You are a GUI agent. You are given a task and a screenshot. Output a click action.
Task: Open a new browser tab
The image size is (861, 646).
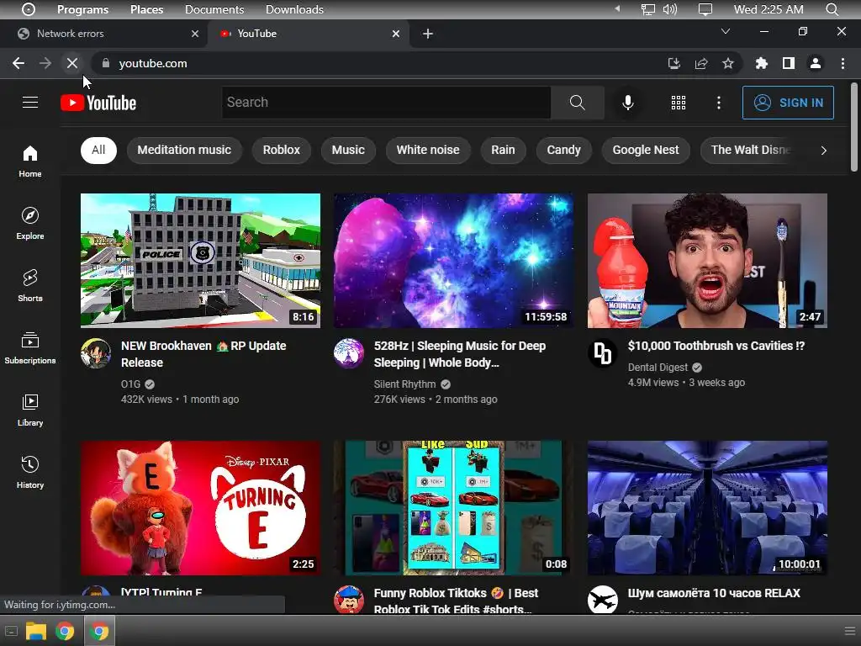click(x=428, y=34)
